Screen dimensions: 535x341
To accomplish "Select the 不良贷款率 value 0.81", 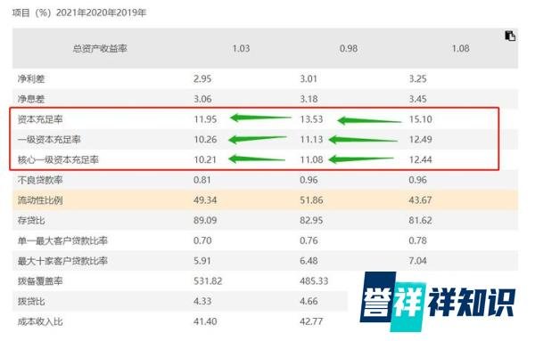I will point(202,180).
